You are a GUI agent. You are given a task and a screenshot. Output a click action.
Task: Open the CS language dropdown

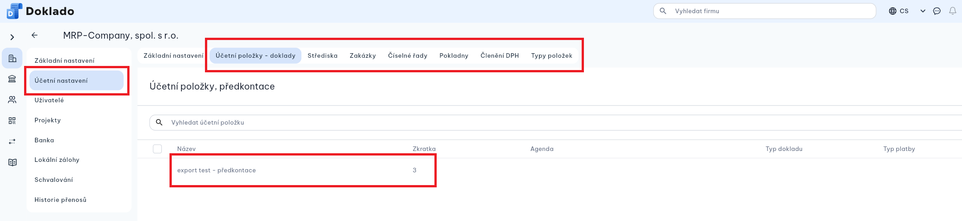pos(907,11)
